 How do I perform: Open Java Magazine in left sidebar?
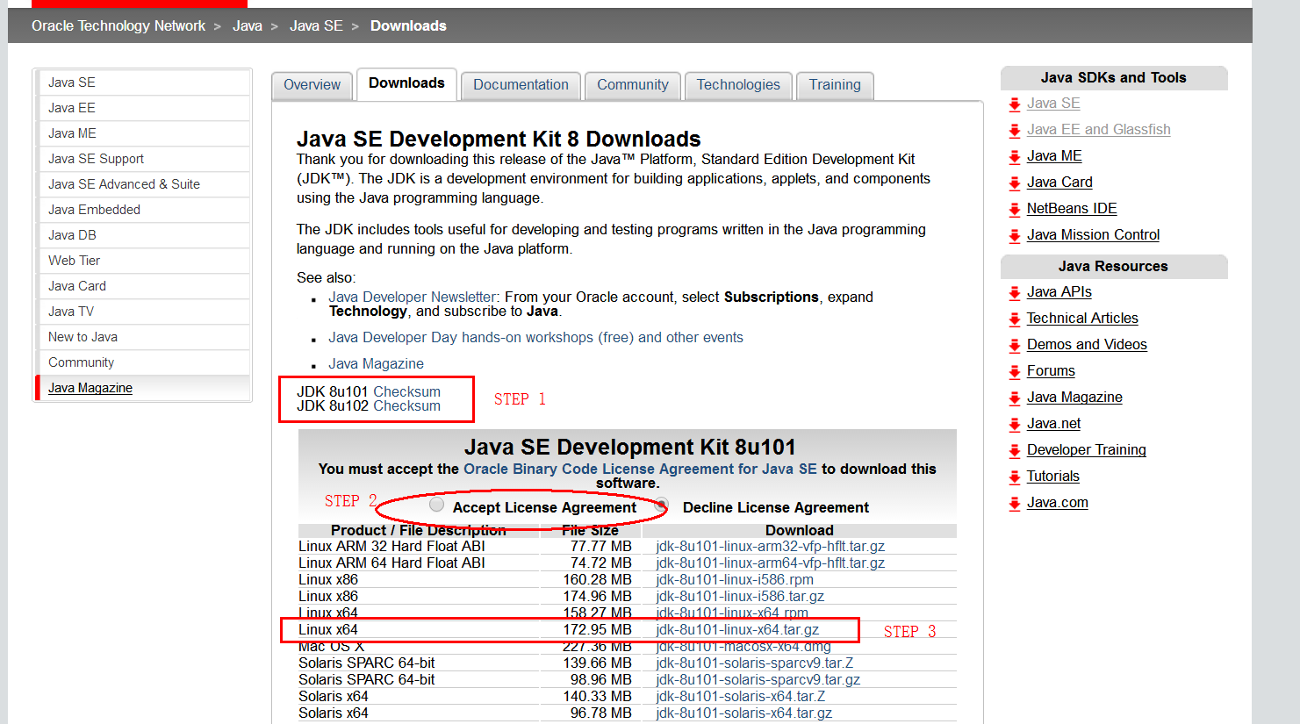tap(144, 388)
